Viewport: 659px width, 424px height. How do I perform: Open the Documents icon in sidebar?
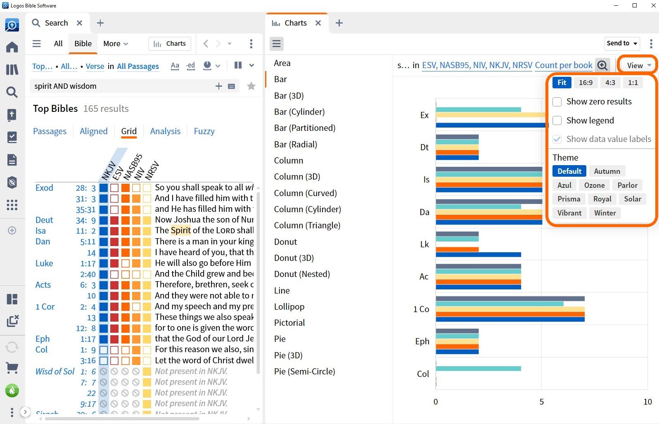pos(12,160)
